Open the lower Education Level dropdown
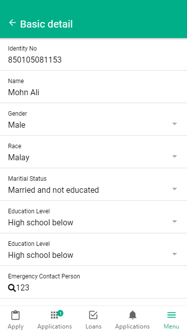187x334 pixels. tap(94, 249)
